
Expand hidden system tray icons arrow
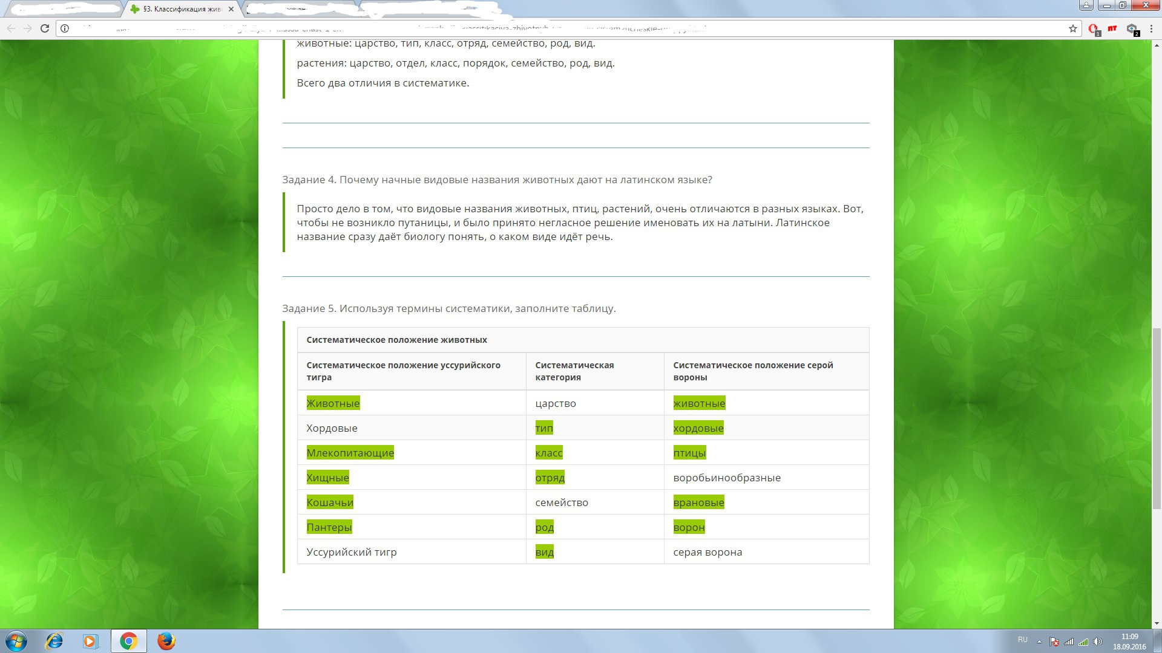click(1039, 642)
